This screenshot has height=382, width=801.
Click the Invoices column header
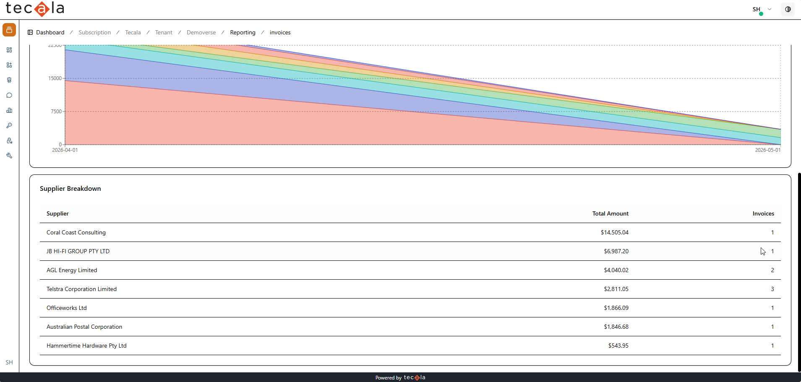[x=763, y=213]
